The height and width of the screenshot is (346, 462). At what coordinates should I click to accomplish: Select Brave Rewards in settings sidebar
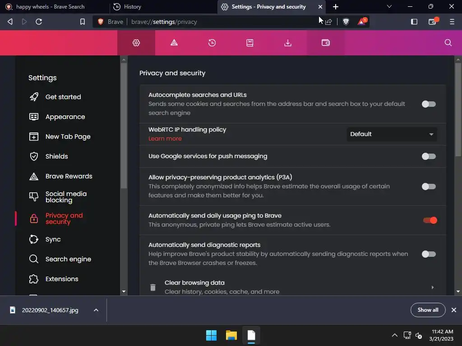(69, 176)
